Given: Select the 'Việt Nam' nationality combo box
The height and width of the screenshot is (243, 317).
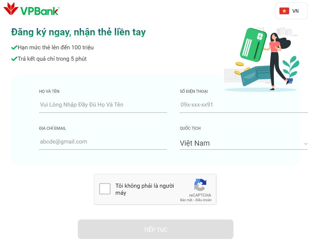Looking at the screenshot, I should coord(243,143).
